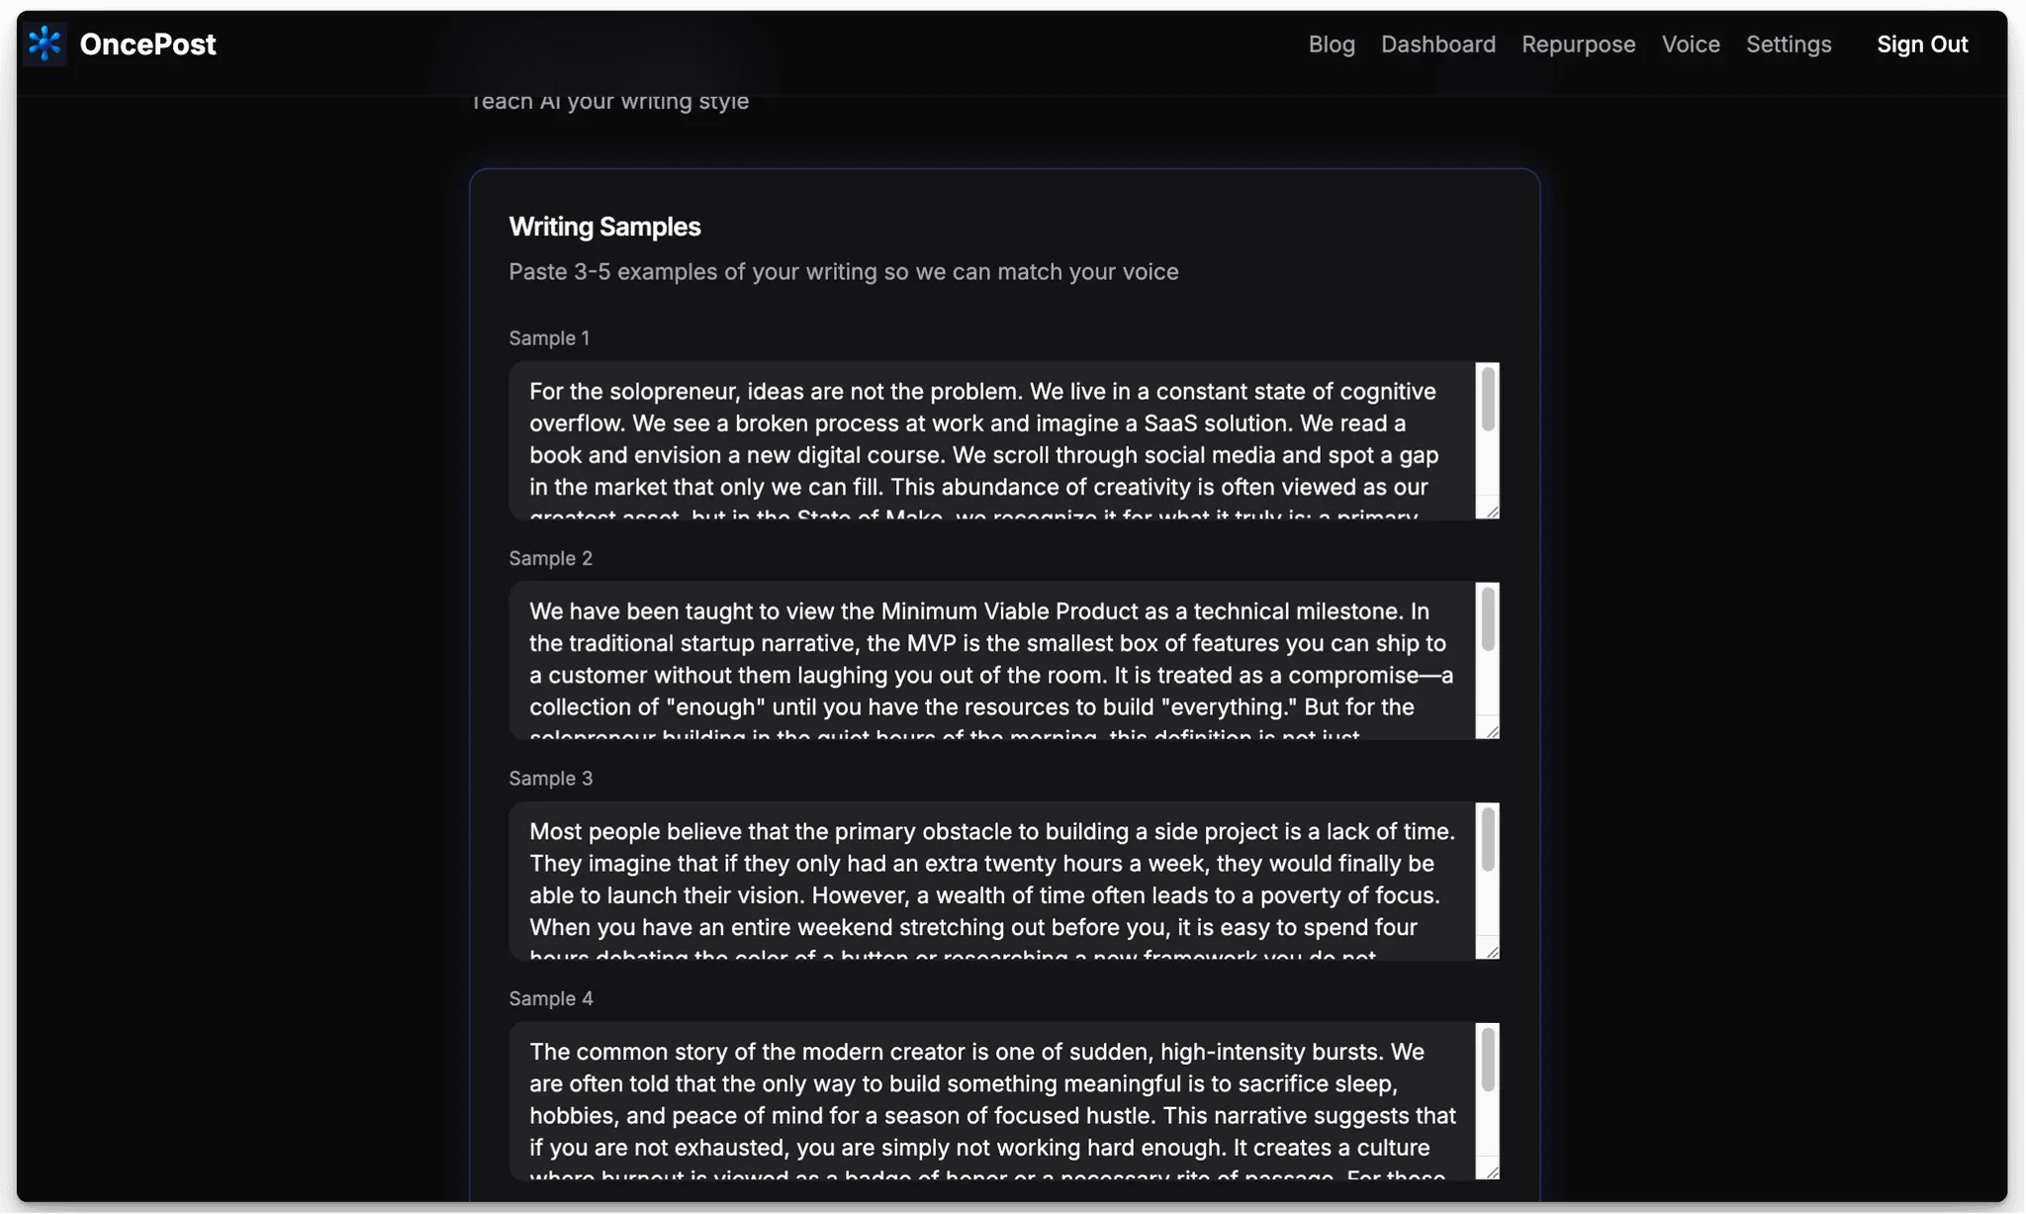Click the 'Teach AI your writing style' subtitle
Viewport: 2026px width, 1214px height.
click(609, 102)
